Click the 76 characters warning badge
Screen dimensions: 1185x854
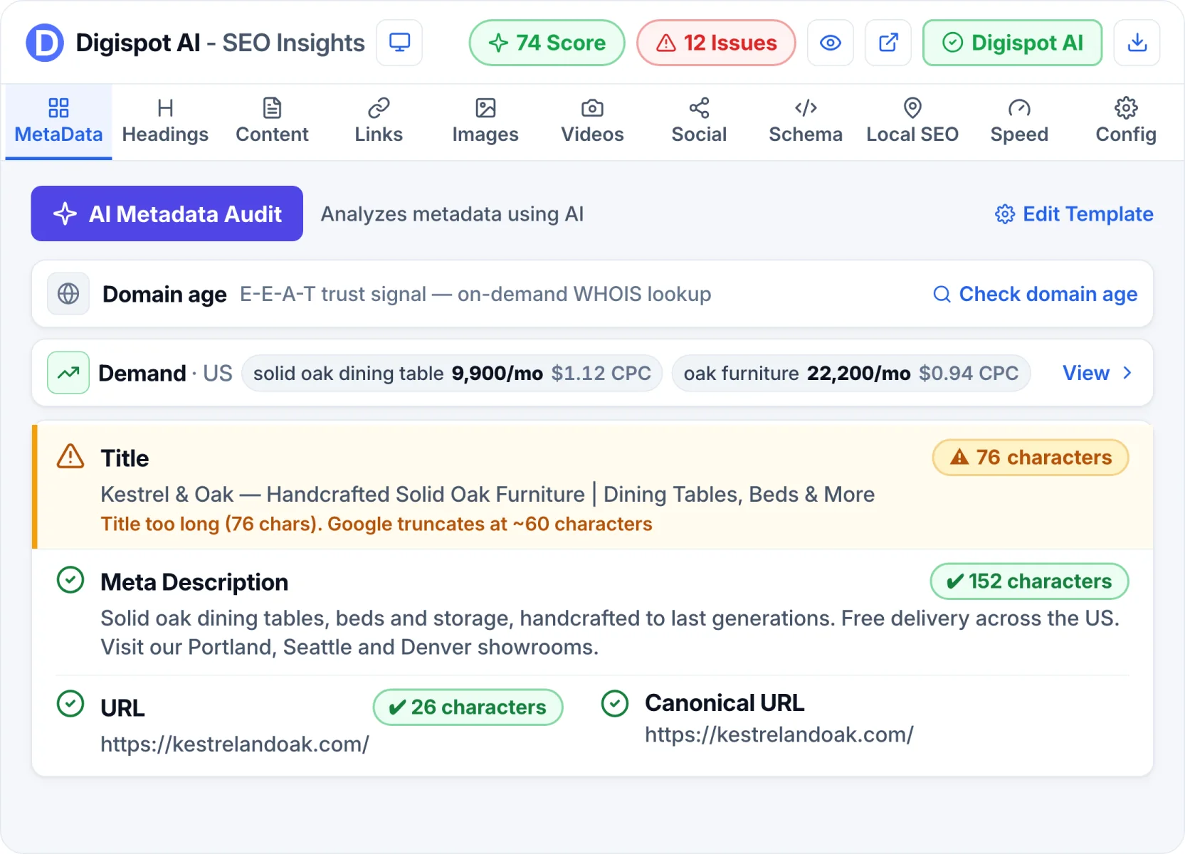click(x=1031, y=458)
